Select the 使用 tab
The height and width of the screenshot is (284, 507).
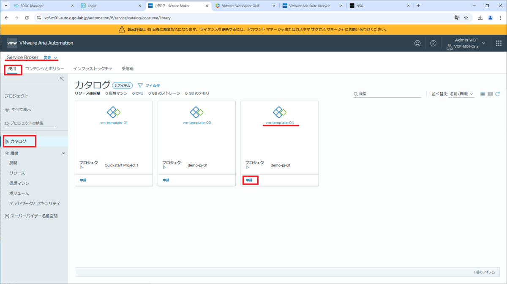click(x=12, y=68)
